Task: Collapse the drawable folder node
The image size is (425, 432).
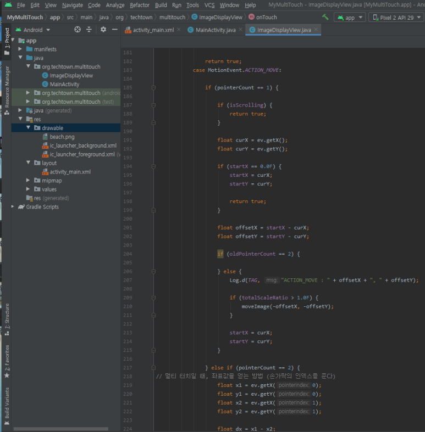Action: click(x=28, y=128)
